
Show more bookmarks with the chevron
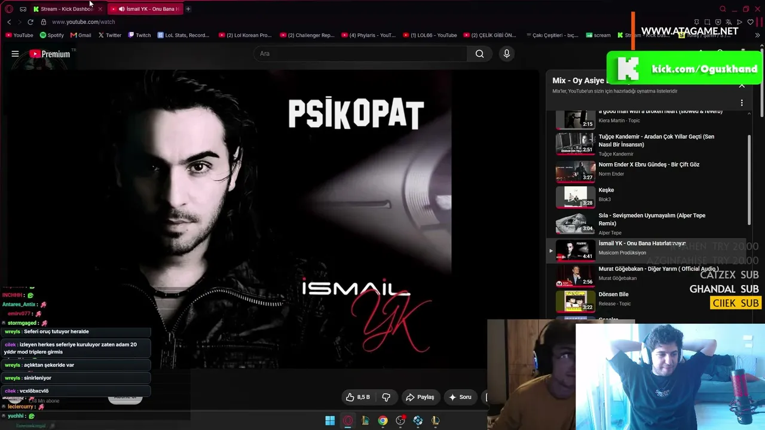coord(758,35)
